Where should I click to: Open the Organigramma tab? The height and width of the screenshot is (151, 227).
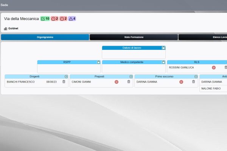coord(45,37)
